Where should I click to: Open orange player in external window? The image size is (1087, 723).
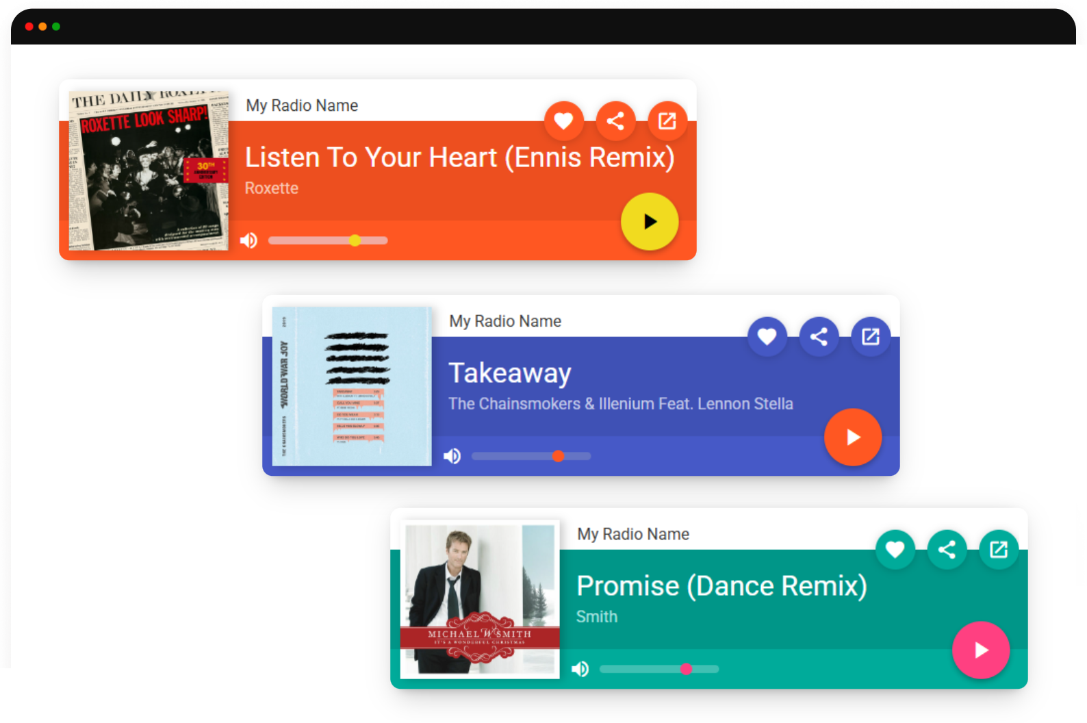click(667, 121)
